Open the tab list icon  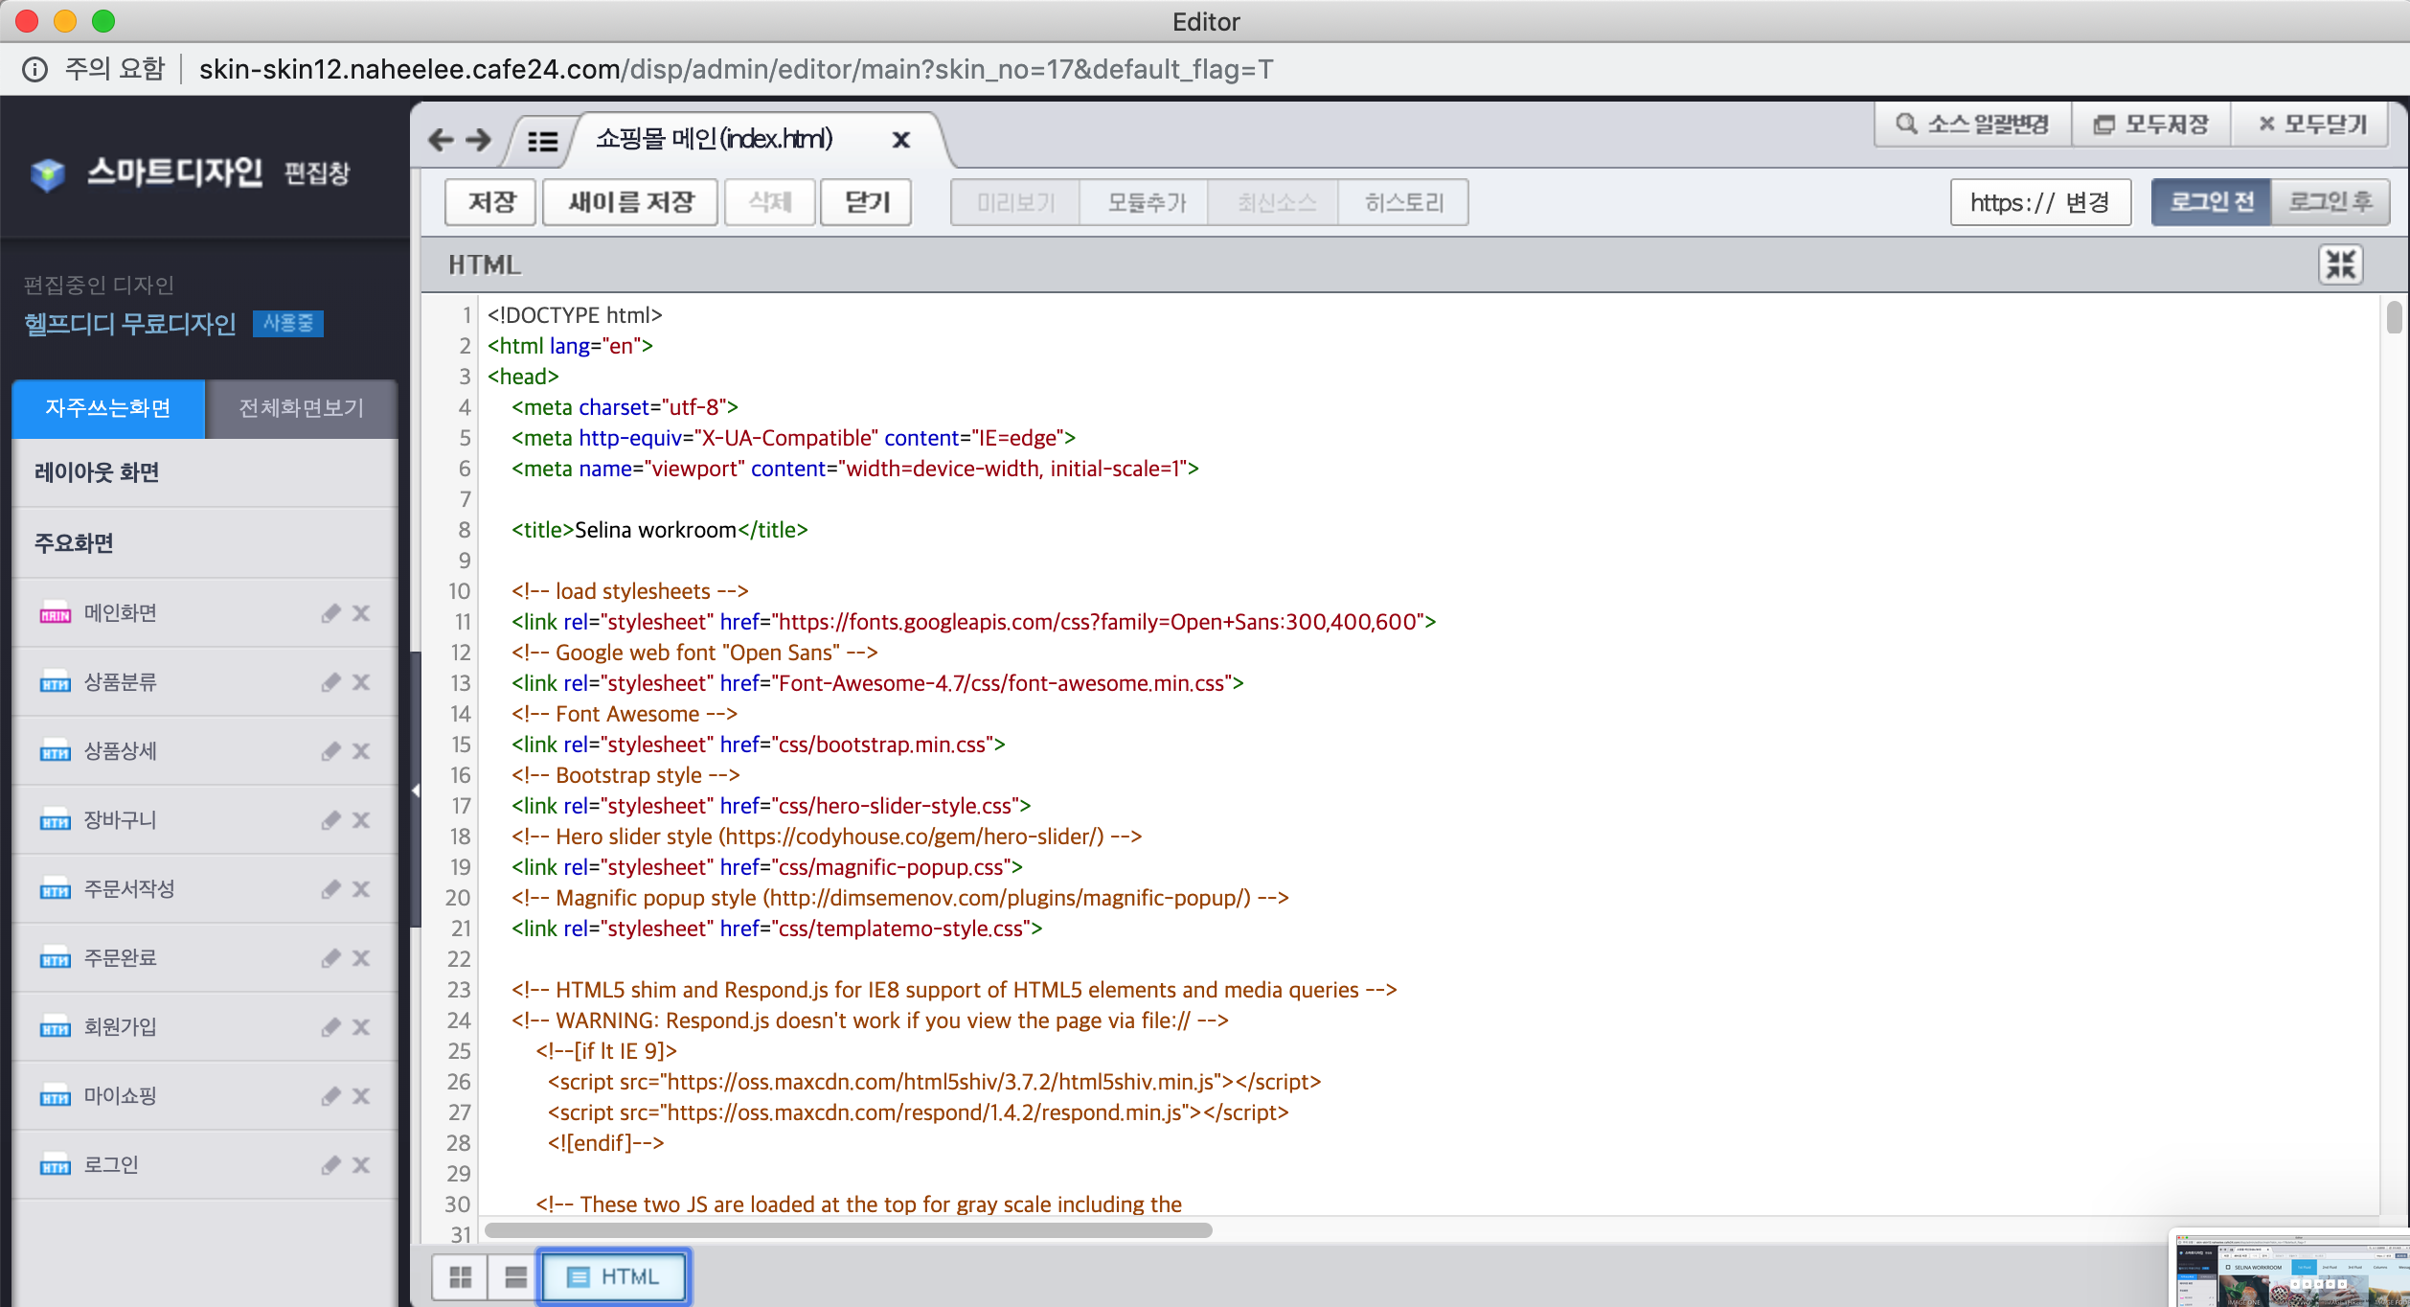542,142
